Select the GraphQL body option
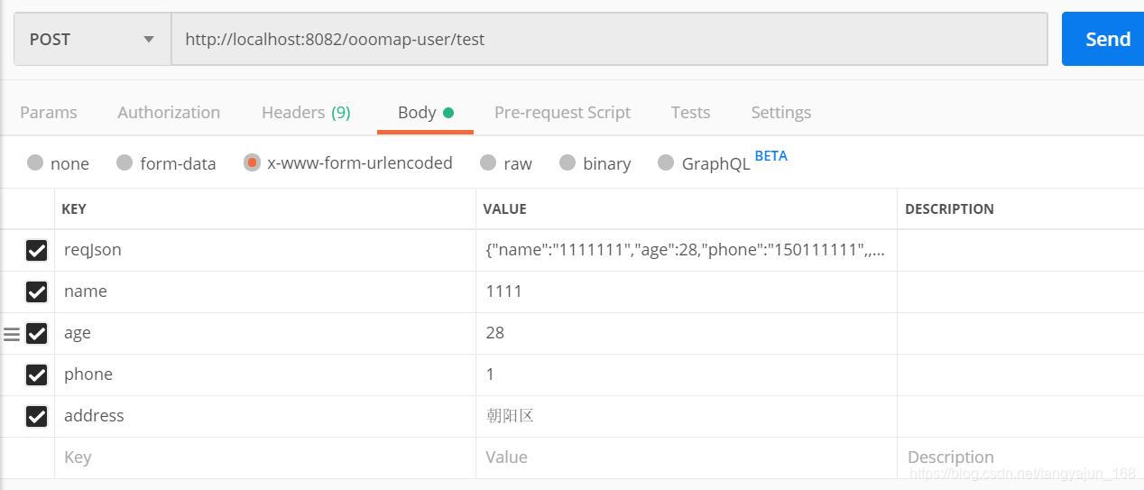The width and height of the screenshot is (1144, 490). pyautogui.click(x=666, y=163)
